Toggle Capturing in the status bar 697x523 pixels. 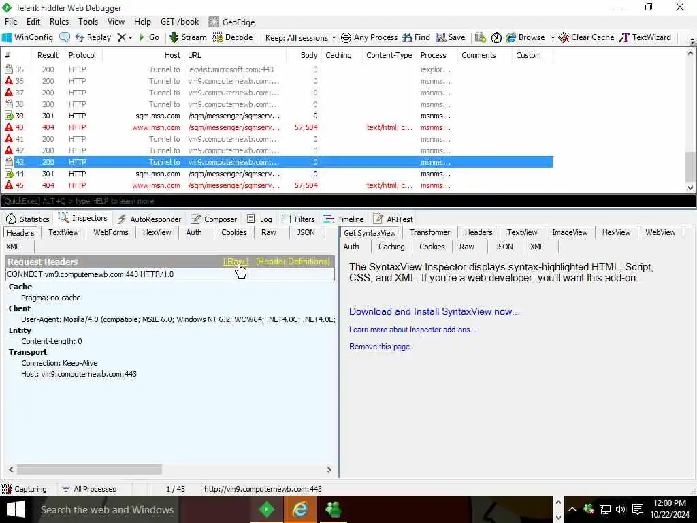coord(25,489)
